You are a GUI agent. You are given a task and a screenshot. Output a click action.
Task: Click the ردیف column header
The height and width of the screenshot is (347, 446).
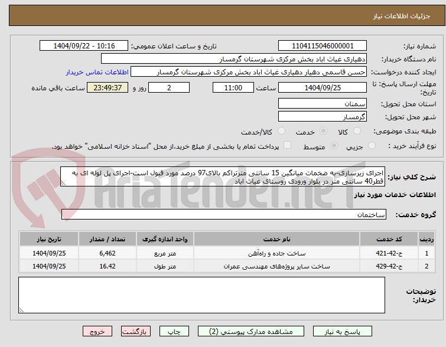[x=427, y=239]
